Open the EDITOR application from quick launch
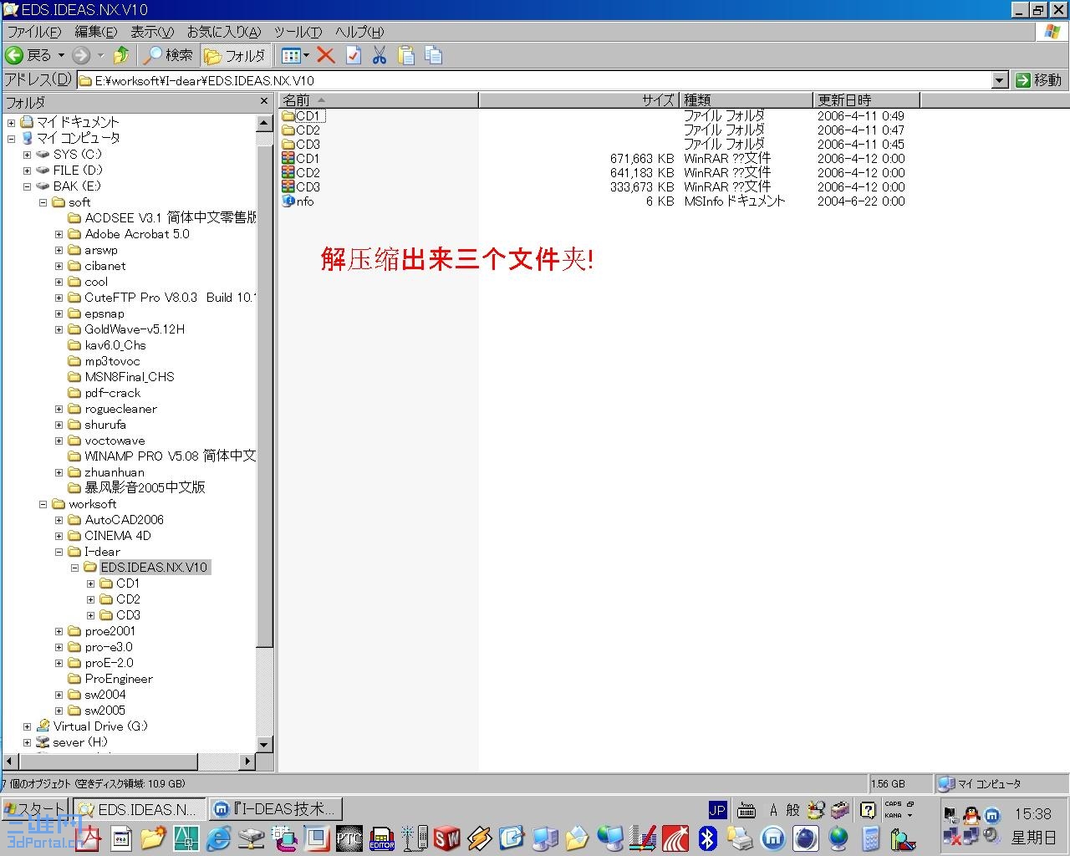 click(x=382, y=838)
